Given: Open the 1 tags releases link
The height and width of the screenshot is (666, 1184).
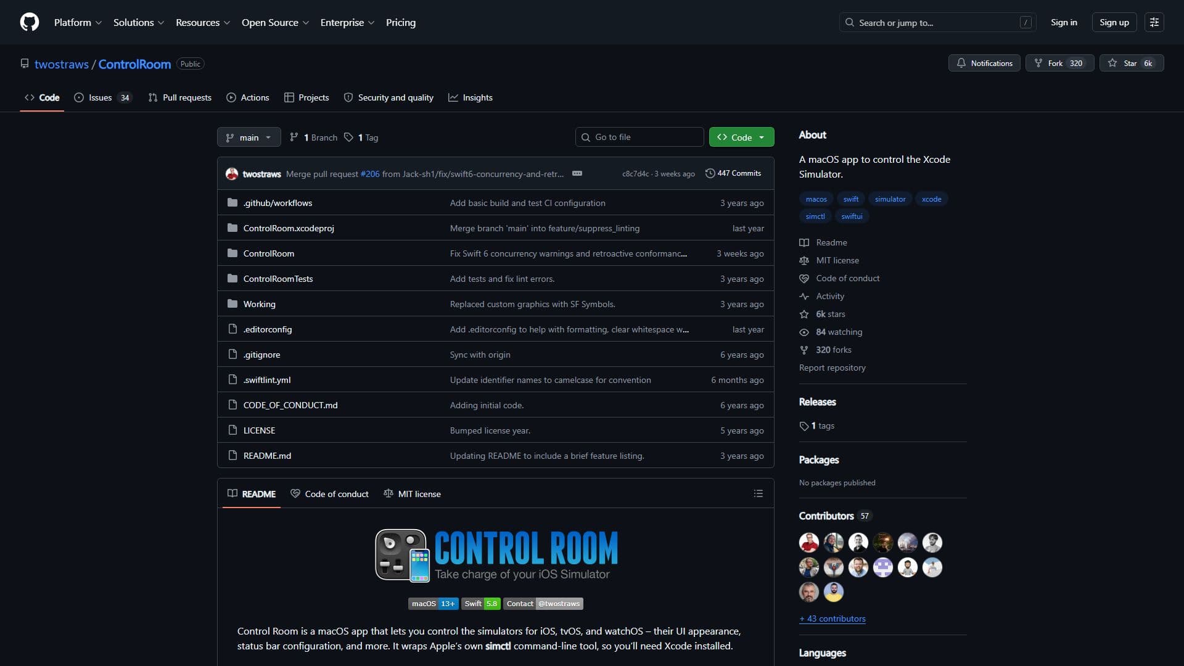Looking at the screenshot, I should click(817, 425).
